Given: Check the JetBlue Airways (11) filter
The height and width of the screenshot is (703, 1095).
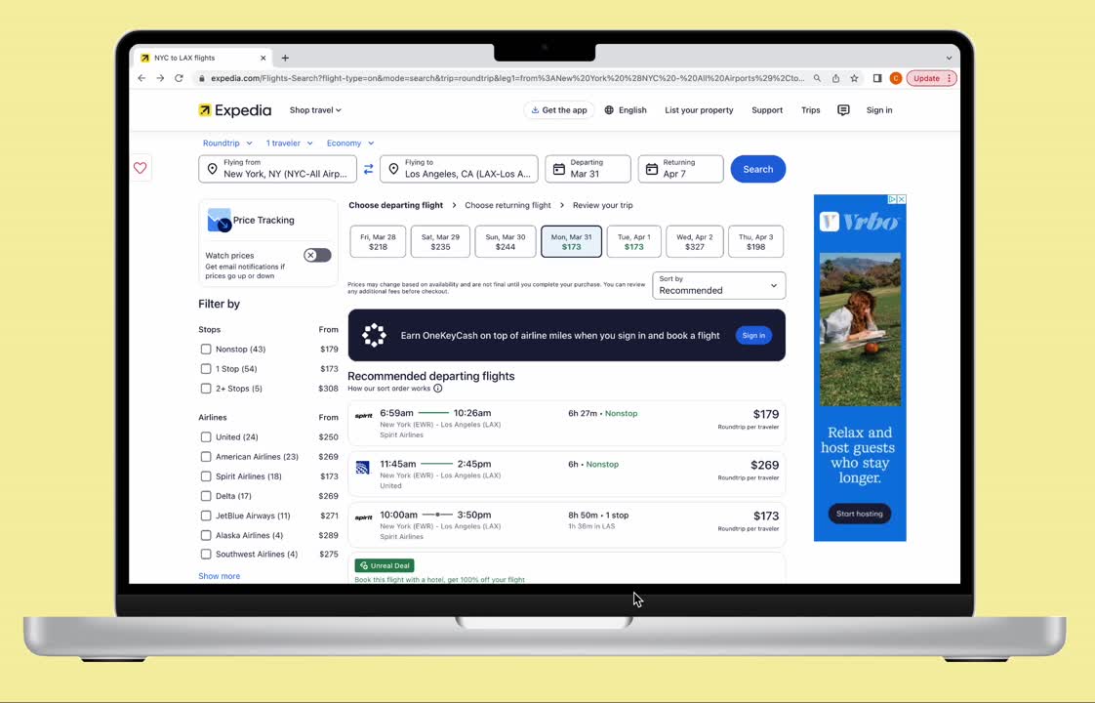Looking at the screenshot, I should [x=206, y=516].
